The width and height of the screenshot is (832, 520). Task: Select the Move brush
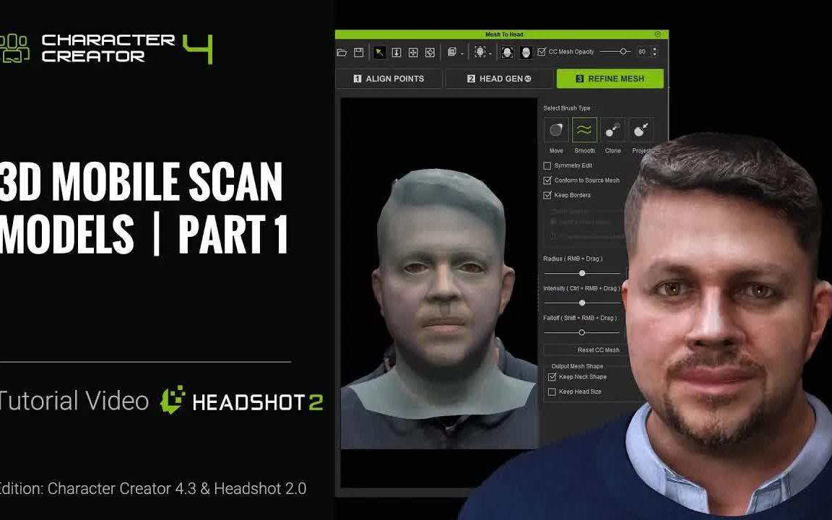tap(556, 130)
